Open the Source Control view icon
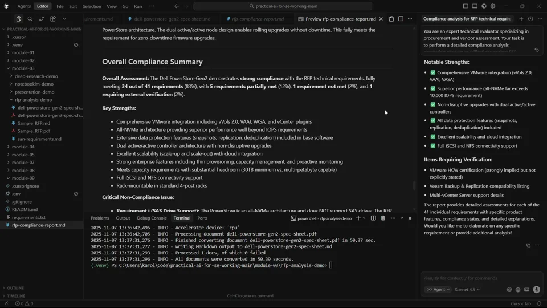The image size is (547, 308). tap(42, 19)
